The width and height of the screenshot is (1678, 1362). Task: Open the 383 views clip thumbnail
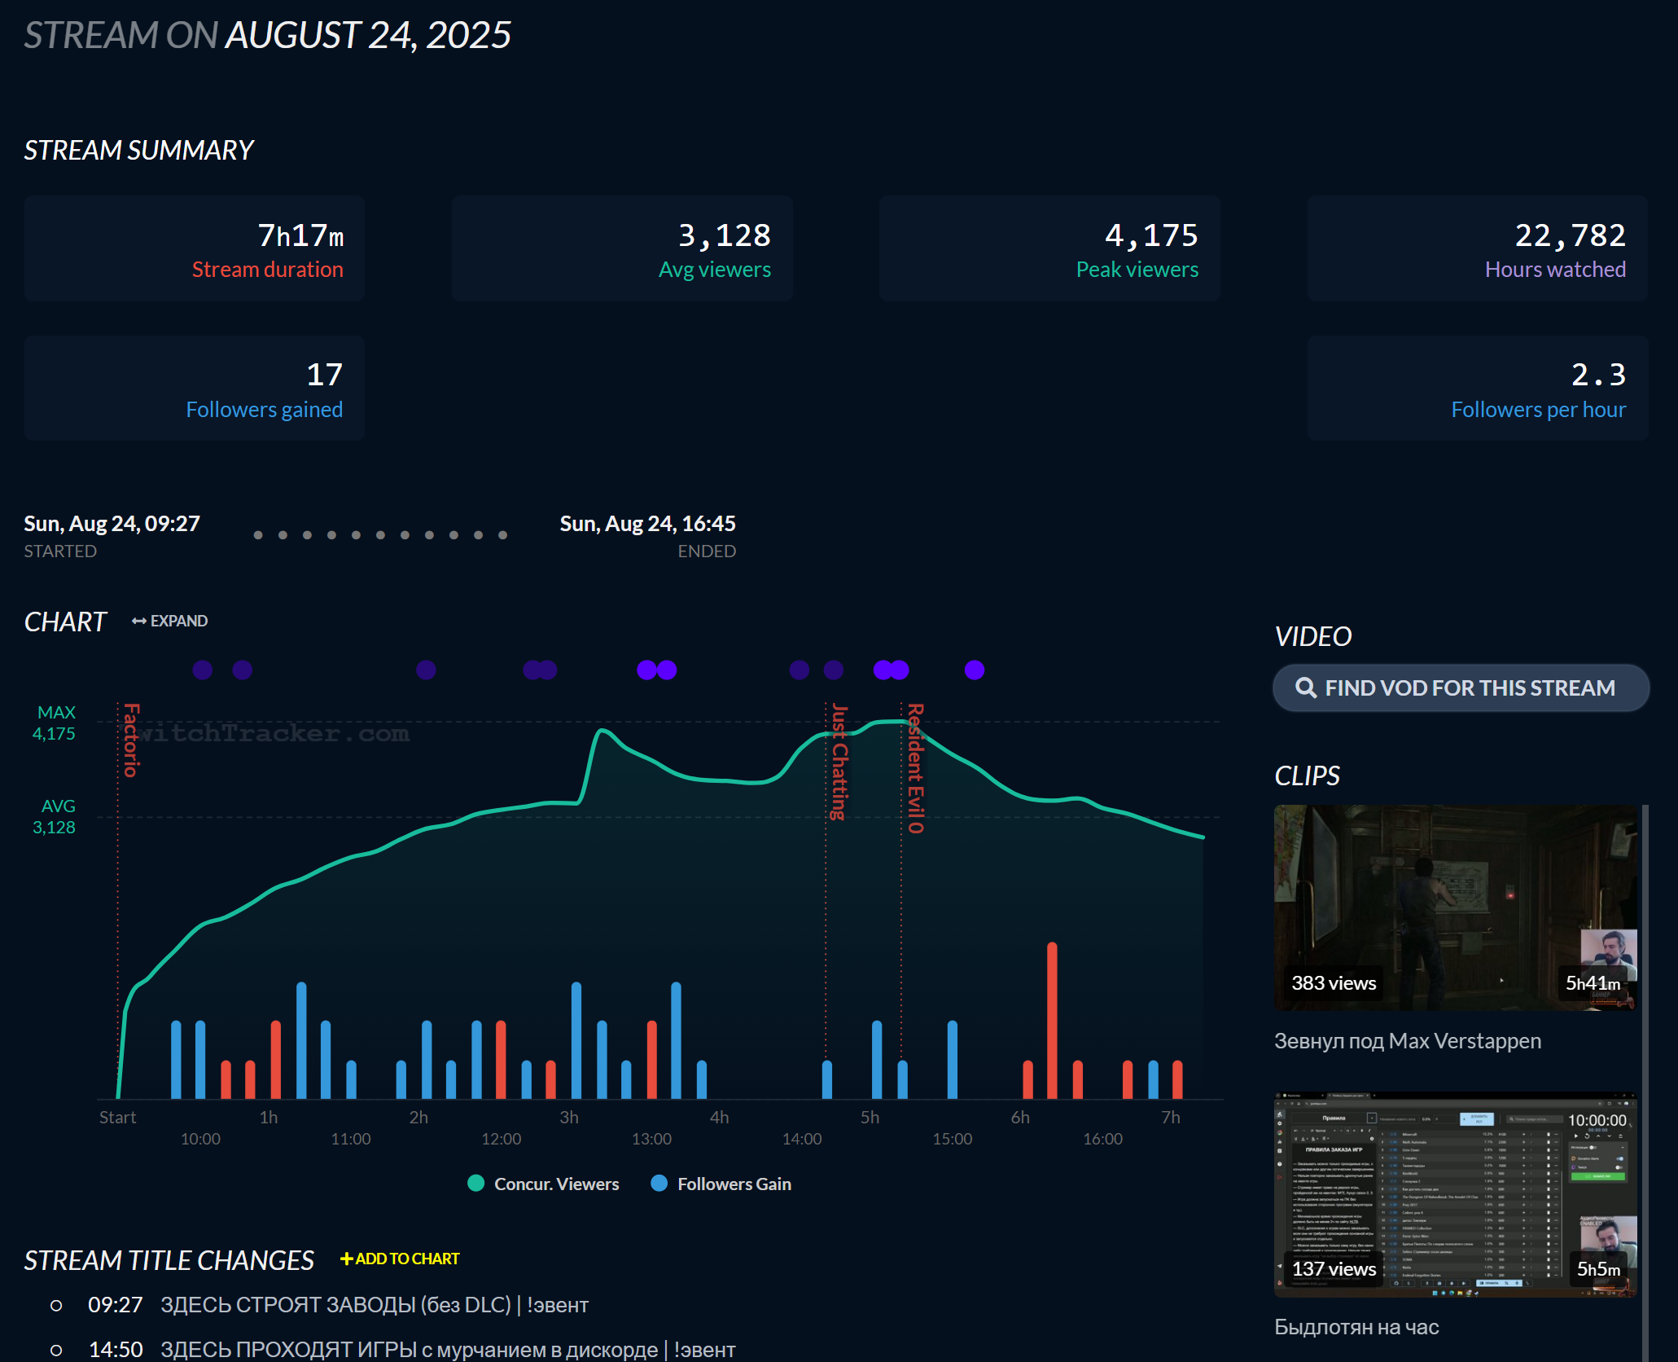(x=1455, y=907)
